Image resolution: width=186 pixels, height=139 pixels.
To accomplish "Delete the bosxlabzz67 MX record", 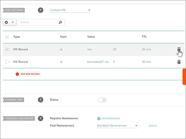I will click(179, 62).
